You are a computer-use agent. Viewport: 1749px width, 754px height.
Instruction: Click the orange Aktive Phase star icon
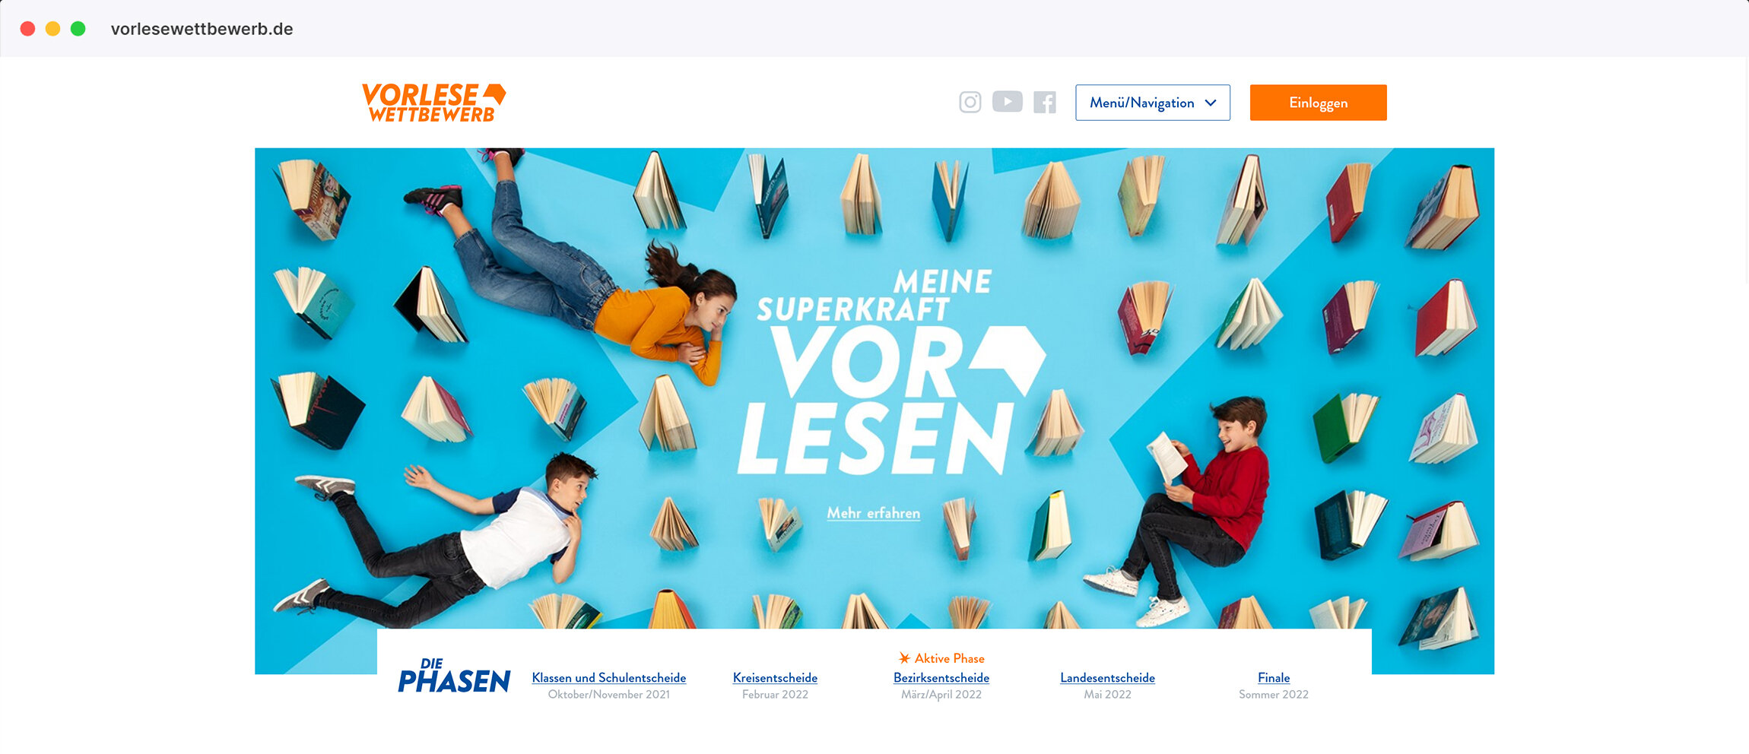coord(904,658)
